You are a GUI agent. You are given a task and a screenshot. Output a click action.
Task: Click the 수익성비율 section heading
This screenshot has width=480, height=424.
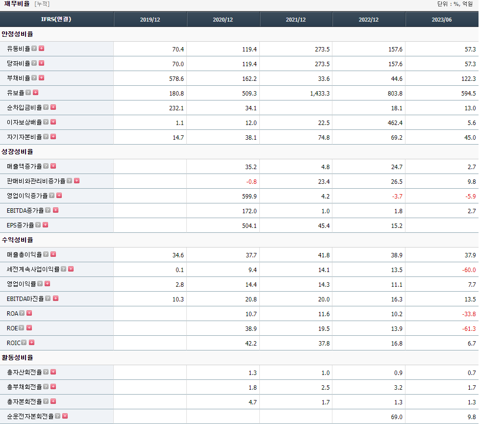point(18,240)
